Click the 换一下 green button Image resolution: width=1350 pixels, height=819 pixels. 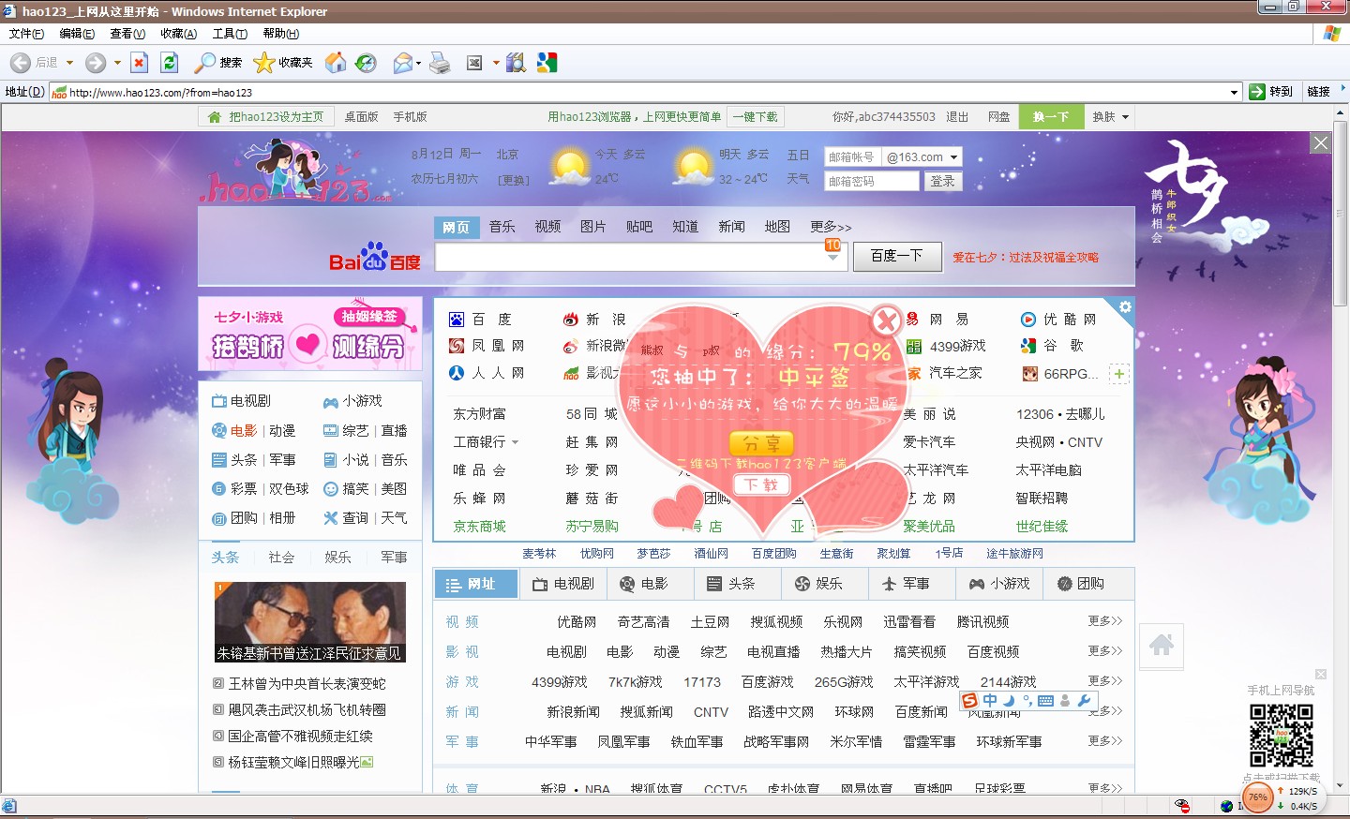point(1051,117)
